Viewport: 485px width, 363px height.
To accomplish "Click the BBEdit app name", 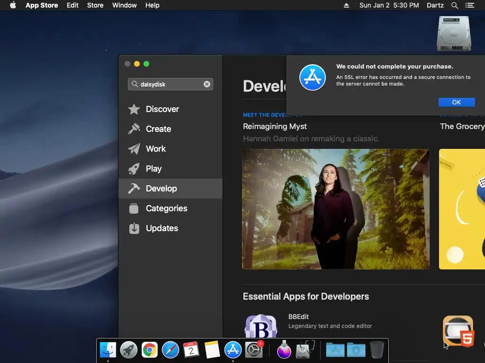I will click(298, 317).
